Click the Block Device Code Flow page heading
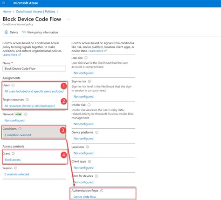This screenshot has height=200, width=221. (x=32, y=19)
